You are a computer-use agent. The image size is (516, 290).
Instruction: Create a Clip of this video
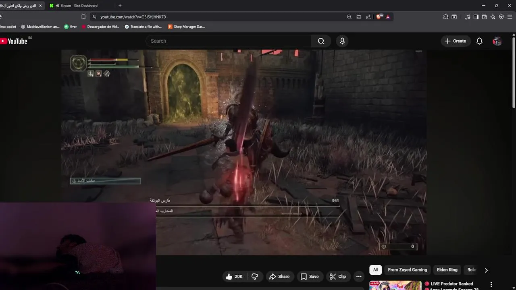(338, 276)
